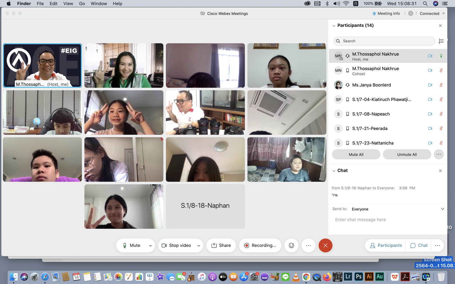Open the Meeting Info icon

(x=374, y=13)
